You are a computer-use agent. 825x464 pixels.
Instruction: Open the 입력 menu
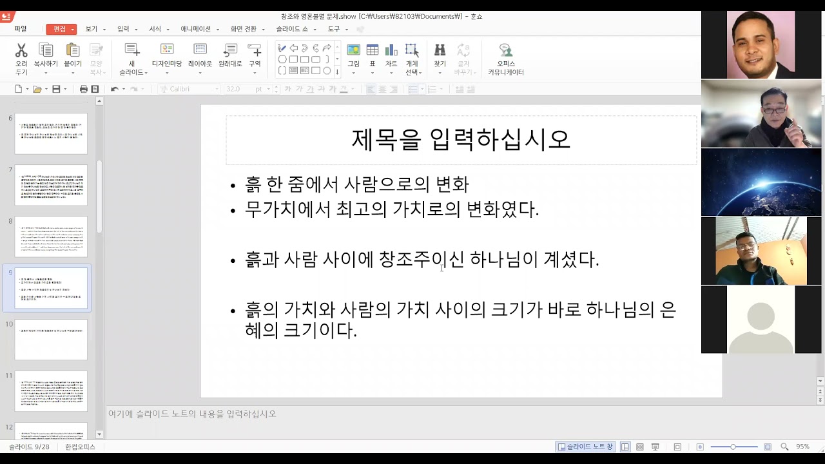tap(123, 29)
